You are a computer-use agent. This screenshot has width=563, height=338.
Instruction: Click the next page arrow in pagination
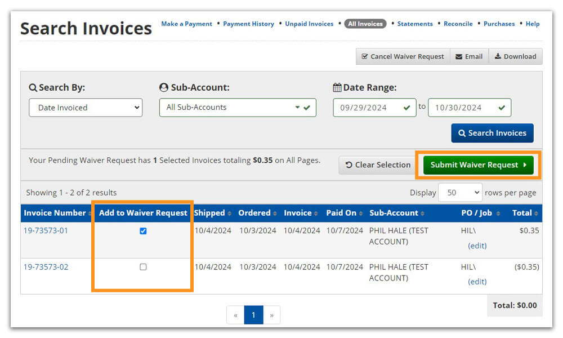coord(271,315)
